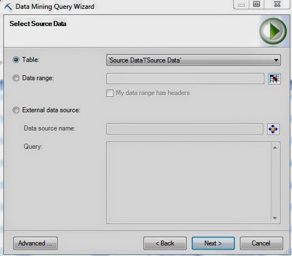Cancel the wizard
The image size is (292, 256).
point(262,243)
